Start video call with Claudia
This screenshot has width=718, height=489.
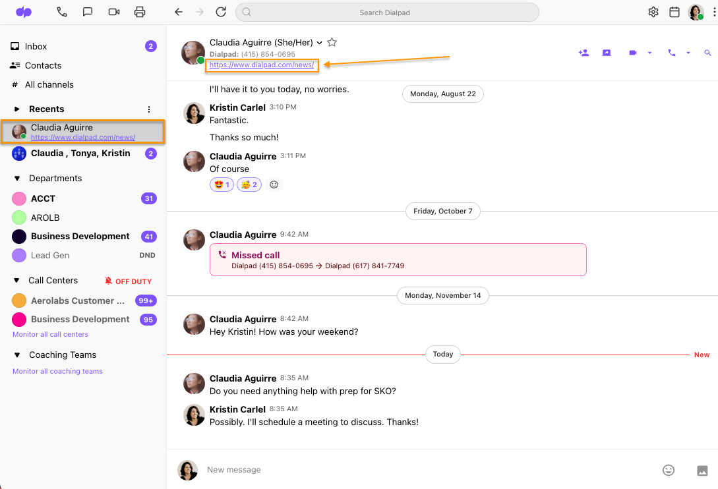633,53
